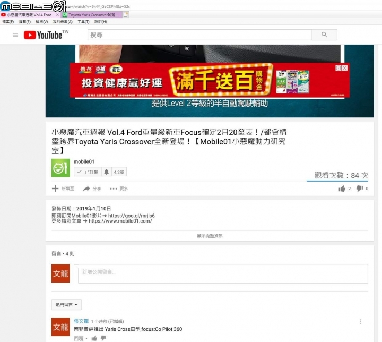Switch to the 小惡魔汽車週報 Vol.4 Ford tab

tap(30, 15)
